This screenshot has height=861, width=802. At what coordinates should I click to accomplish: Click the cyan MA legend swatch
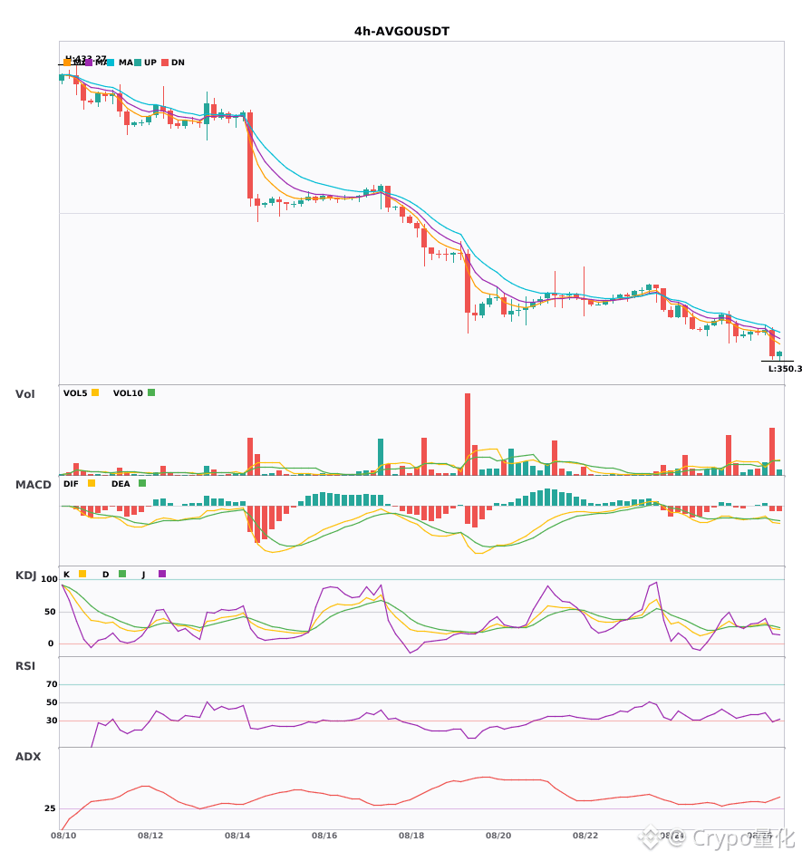click(x=111, y=63)
